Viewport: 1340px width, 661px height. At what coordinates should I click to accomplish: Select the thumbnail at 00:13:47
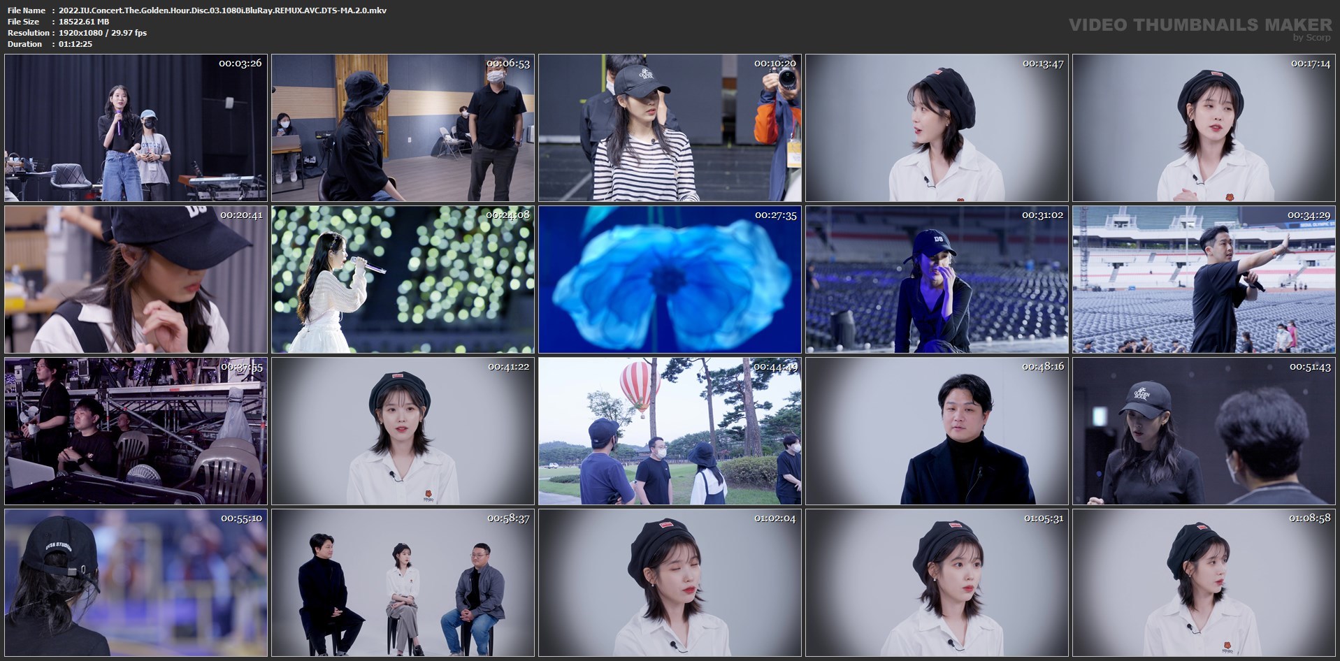pos(937,128)
